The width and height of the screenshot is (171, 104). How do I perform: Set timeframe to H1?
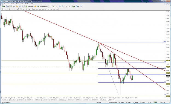[x=45, y=9]
